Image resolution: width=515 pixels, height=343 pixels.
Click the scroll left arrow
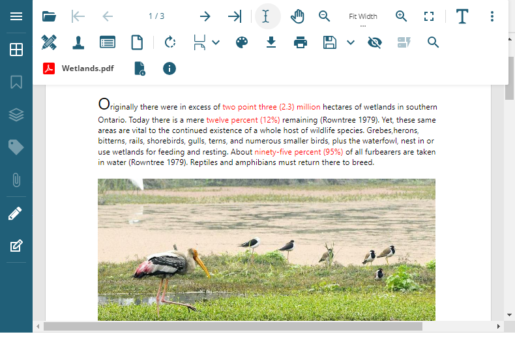38,326
